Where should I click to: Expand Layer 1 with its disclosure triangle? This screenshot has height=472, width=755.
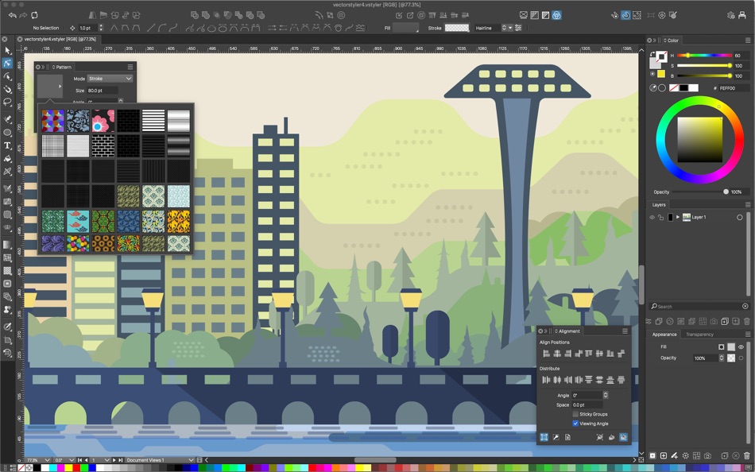pos(678,217)
